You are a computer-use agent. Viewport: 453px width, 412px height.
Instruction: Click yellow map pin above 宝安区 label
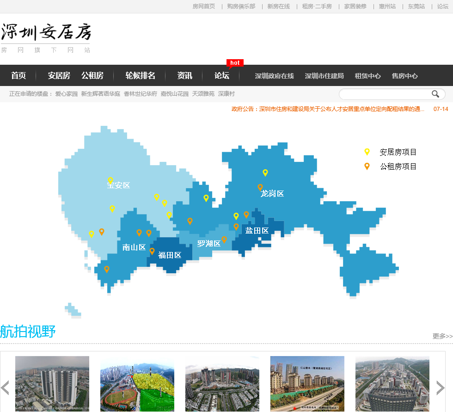tap(110, 181)
